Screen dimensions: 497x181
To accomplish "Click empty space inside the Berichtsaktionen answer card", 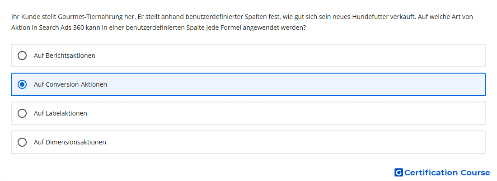I will (x=285, y=56).
